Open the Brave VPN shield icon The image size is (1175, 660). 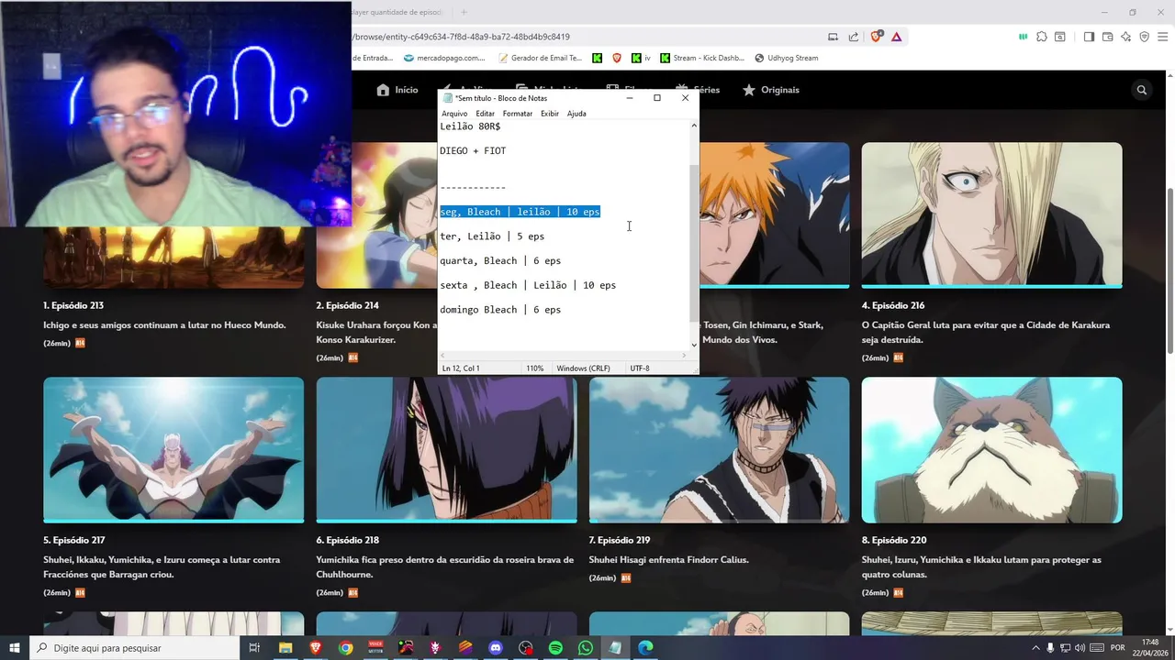click(1144, 37)
